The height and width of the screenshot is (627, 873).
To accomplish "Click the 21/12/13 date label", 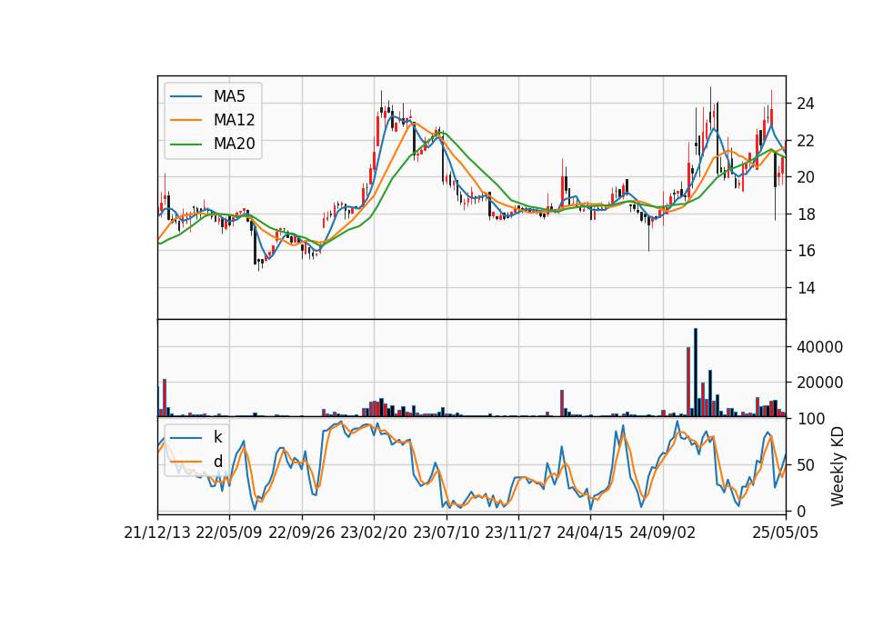I will tap(157, 533).
